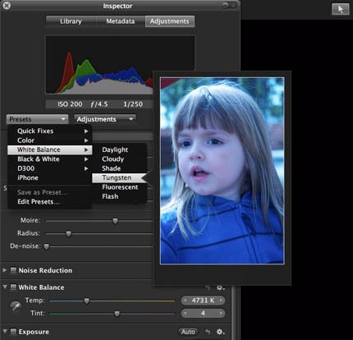The height and width of the screenshot is (340, 353).
Task: Increase Tint value with right stepper arrow
Action: pos(221,313)
